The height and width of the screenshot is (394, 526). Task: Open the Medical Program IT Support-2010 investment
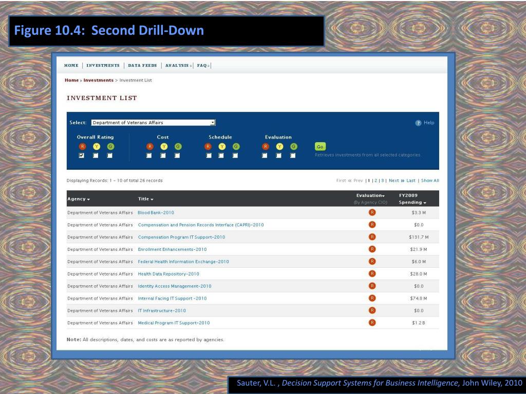pyautogui.click(x=174, y=323)
